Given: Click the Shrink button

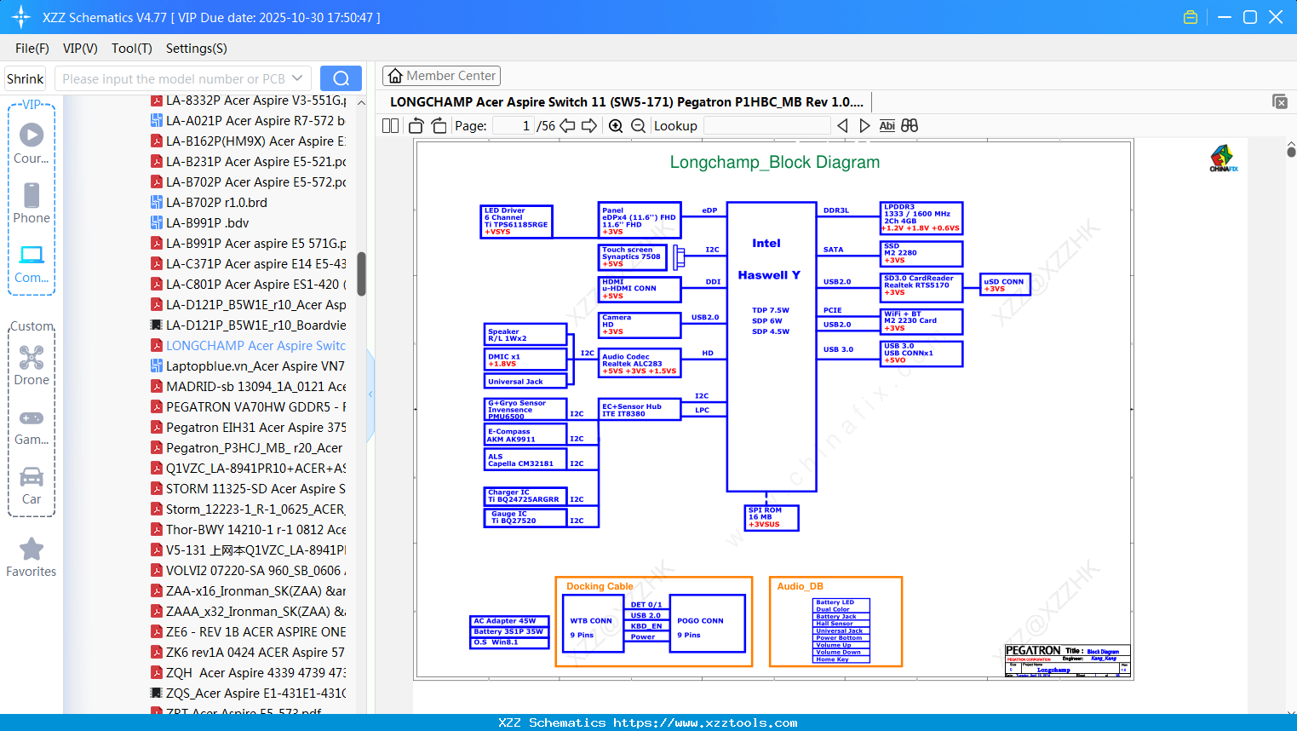Looking at the screenshot, I should pyautogui.click(x=26, y=78).
